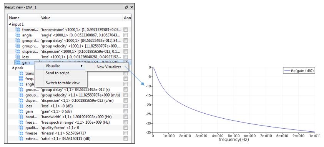The height and width of the screenshot is (147, 324).
Task: Select the loss matrix icon under input 1
Action: pos(18,57)
